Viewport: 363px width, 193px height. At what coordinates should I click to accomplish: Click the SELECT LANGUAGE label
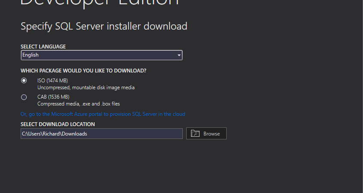click(43, 46)
